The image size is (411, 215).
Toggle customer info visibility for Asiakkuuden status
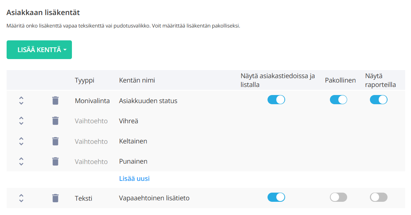[276, 100]
